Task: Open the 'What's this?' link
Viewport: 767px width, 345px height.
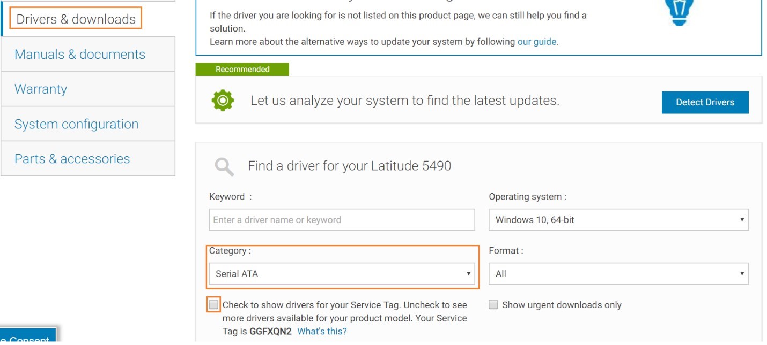Action: (322, 332)
